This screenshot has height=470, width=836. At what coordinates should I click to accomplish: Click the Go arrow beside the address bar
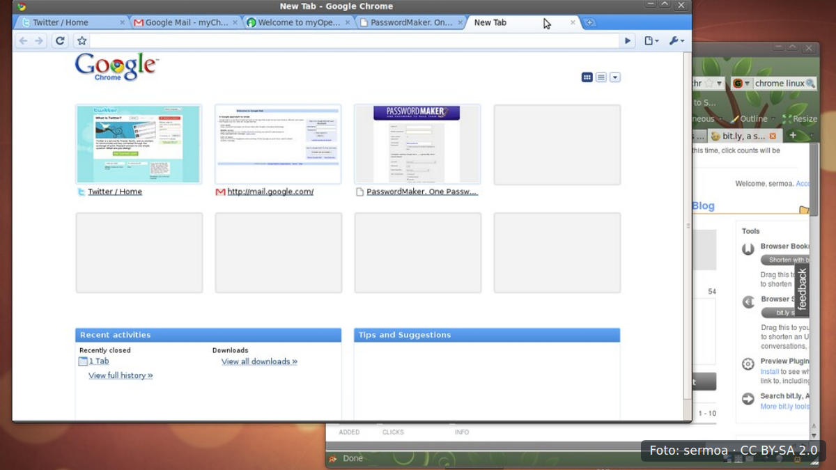(628, 41)
